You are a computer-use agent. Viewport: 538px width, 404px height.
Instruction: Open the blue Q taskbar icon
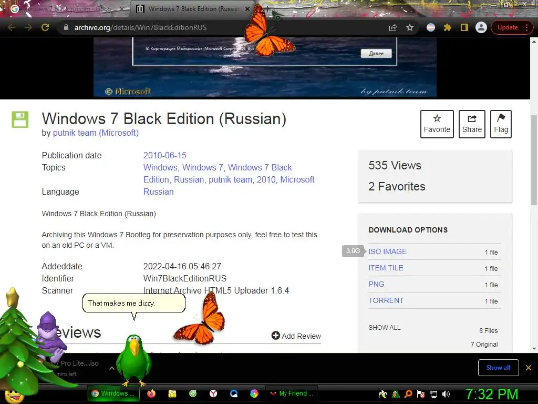[x=234, y=393]
